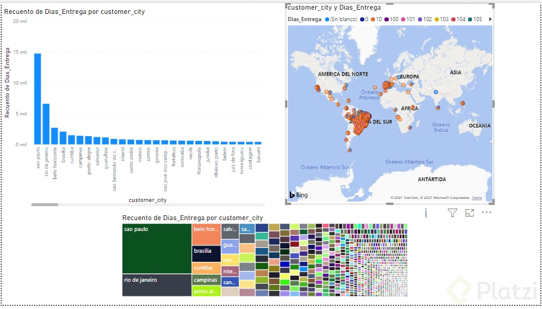Click the customer_city axis title
542x309 pixels.
pyautogui.click(x=147, y=200)
